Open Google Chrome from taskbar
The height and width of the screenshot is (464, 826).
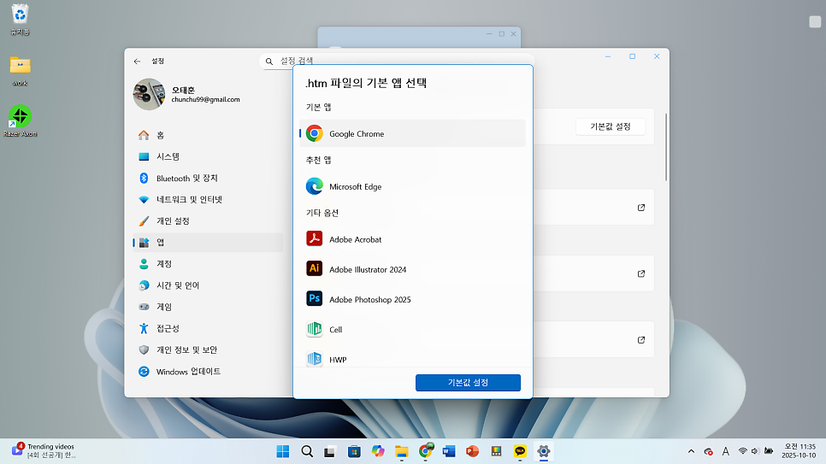pos(425,451)
